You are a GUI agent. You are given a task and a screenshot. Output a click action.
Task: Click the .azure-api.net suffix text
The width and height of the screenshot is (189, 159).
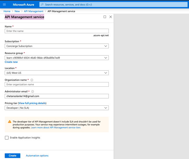(101, 35)
